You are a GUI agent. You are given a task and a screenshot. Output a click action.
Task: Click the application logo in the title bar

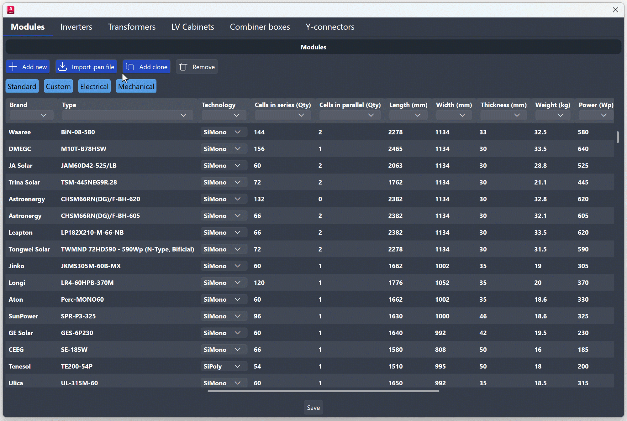coord(11,10)
